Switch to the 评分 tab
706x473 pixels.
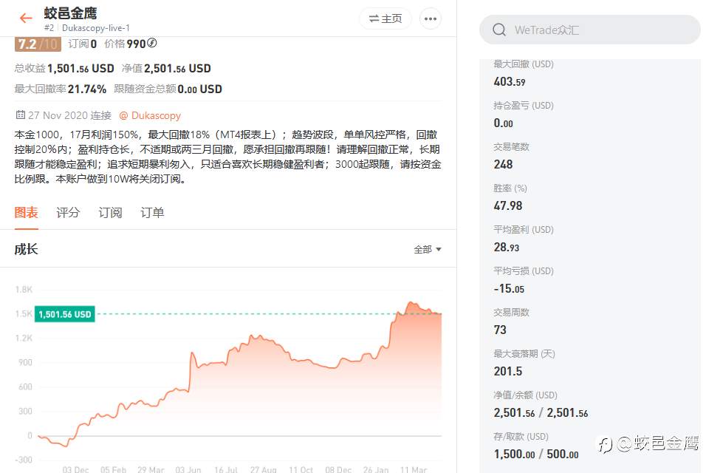68,212
